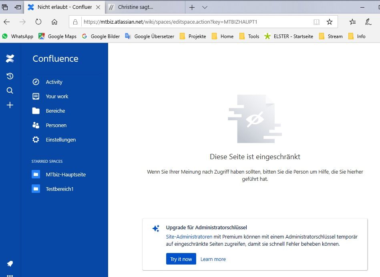Open Your work in the sidebar
380x277 pixels.
pyautogui.click(x=57, y=96)
